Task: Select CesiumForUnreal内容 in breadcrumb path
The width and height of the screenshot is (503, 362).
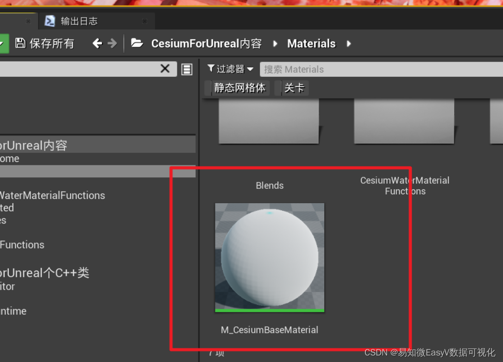Action: [206, 44]
